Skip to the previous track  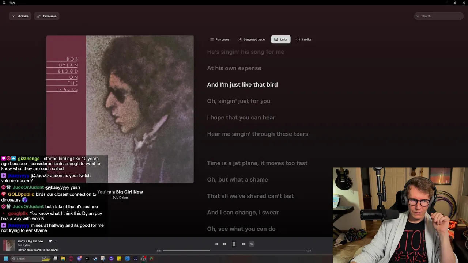click(x=224, y=244)
